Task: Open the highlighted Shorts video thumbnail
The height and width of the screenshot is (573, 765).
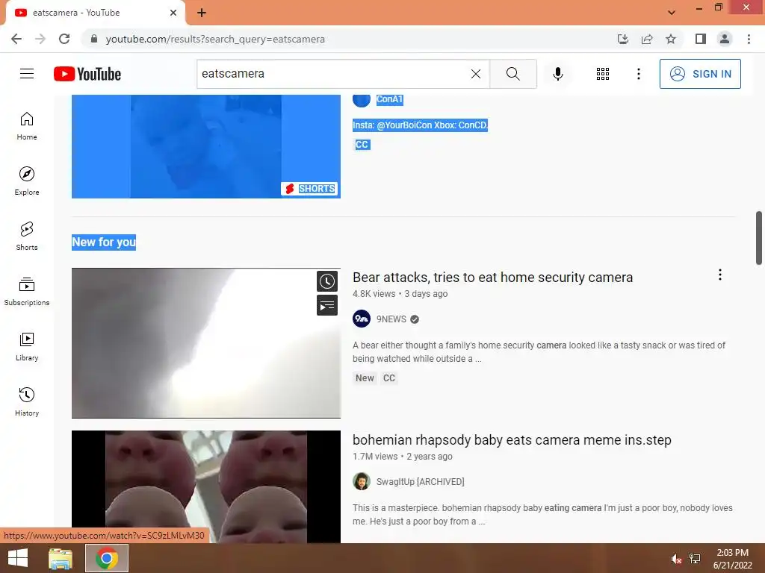Action: [x=206, y=146]
